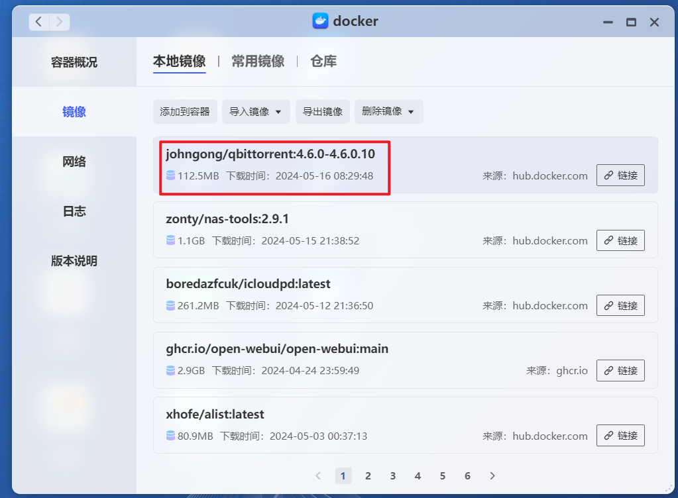Click download time 2024-05-12 21:36:50

[x=324, y=306]
